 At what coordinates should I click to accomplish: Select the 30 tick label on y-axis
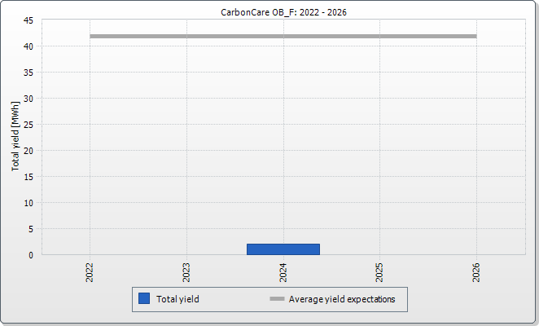(x=28, y=99)
